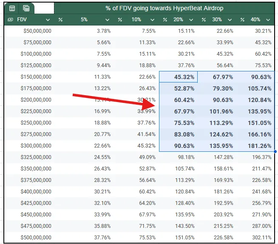This screenshot has height=244, width=278.
Task: Click the table calculator icon
Action: pyautogui.click(x=26, y=9)
